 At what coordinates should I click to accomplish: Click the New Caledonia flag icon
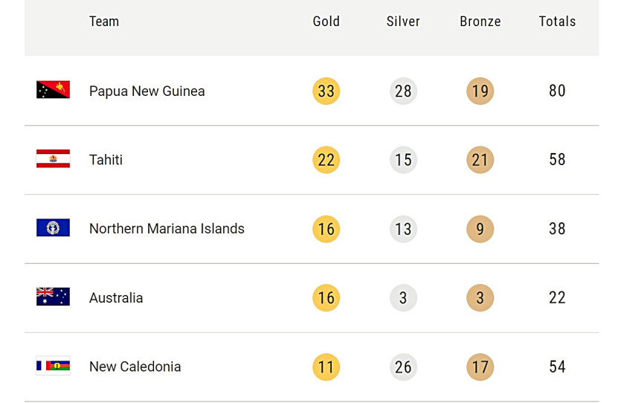53,366
